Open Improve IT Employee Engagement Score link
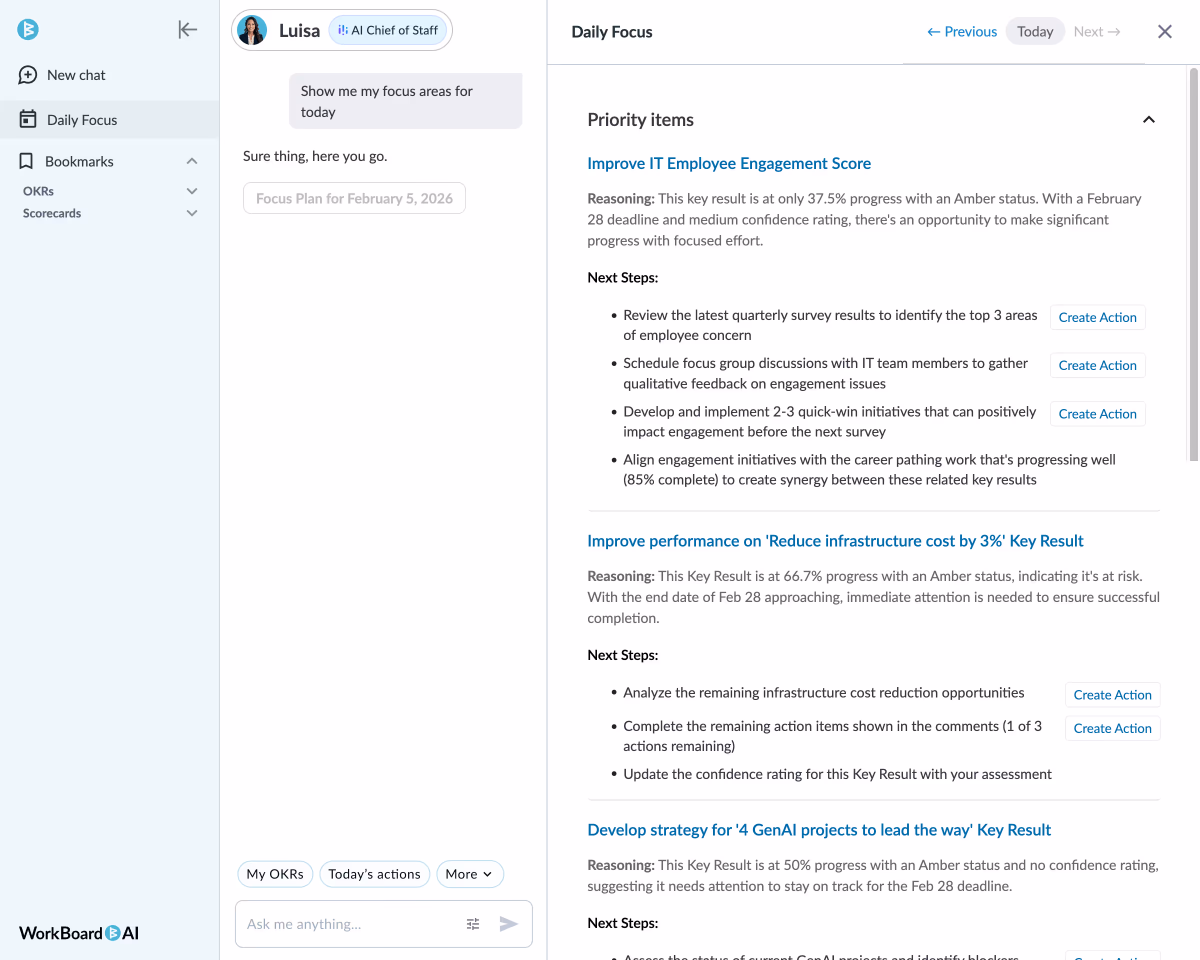Viewport: 1200px width, 960px height. [728, 163]
